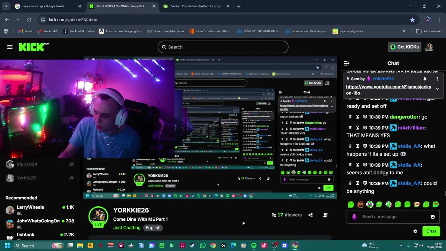446x251 pixels.
Task: Expand the pinned message chevron
Action: [437, 89]
